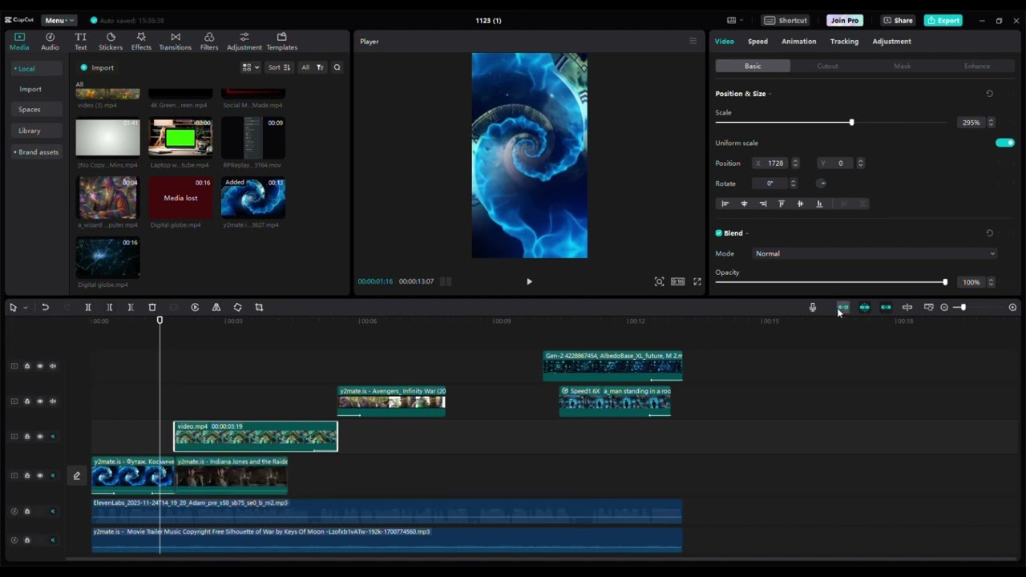Switch to the Animation tab

pos(799,41)
